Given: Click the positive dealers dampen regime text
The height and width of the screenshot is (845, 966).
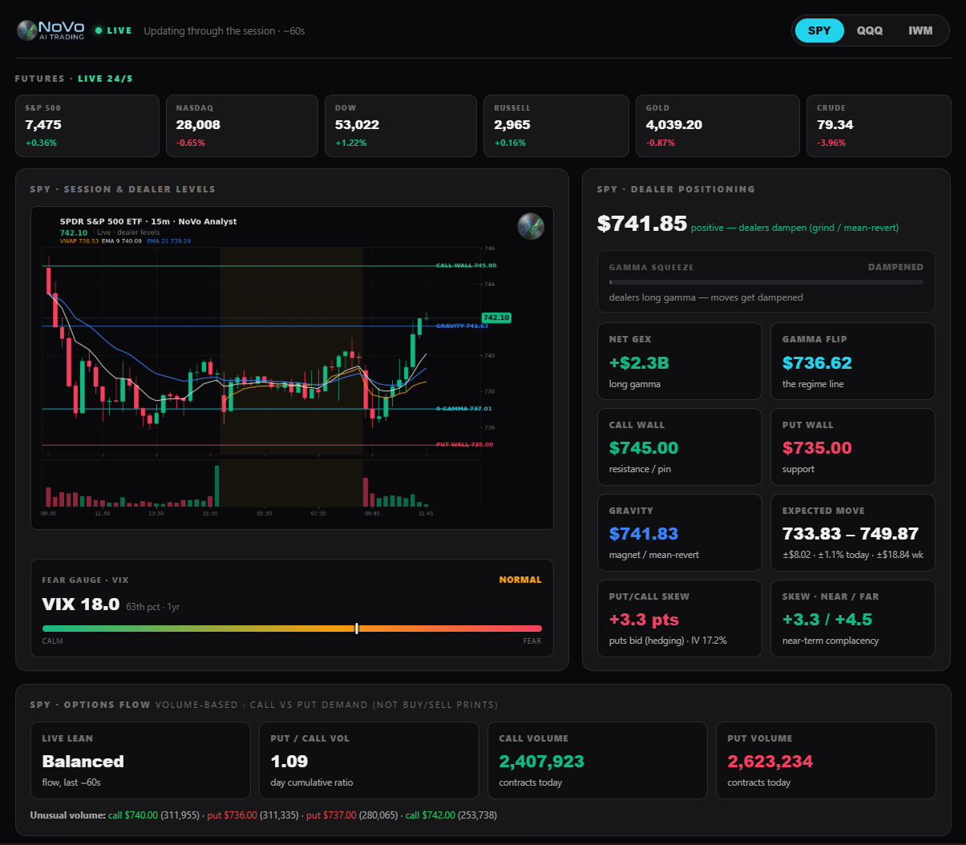Looking at the screenshot, I should tap(794, 228).
